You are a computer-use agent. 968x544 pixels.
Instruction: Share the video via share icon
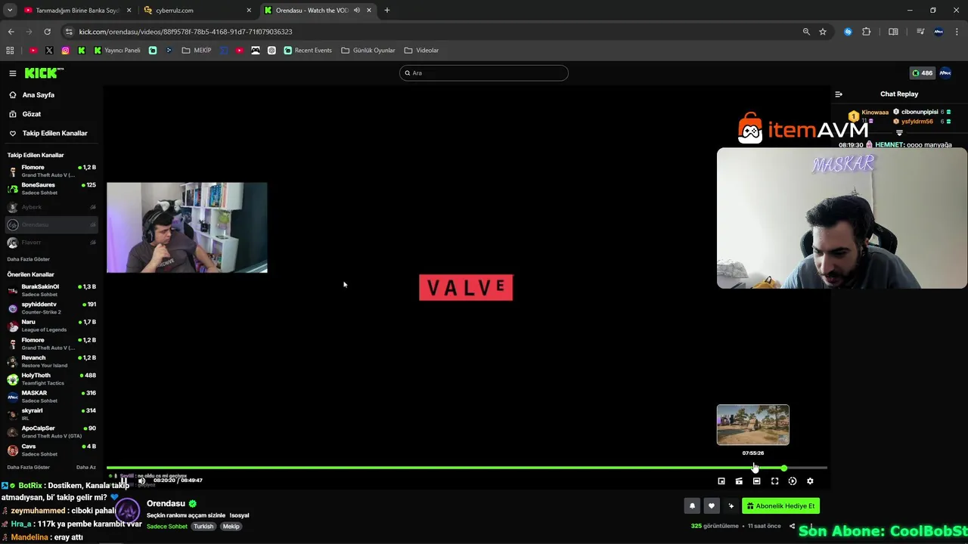click(x=792, y=526)
